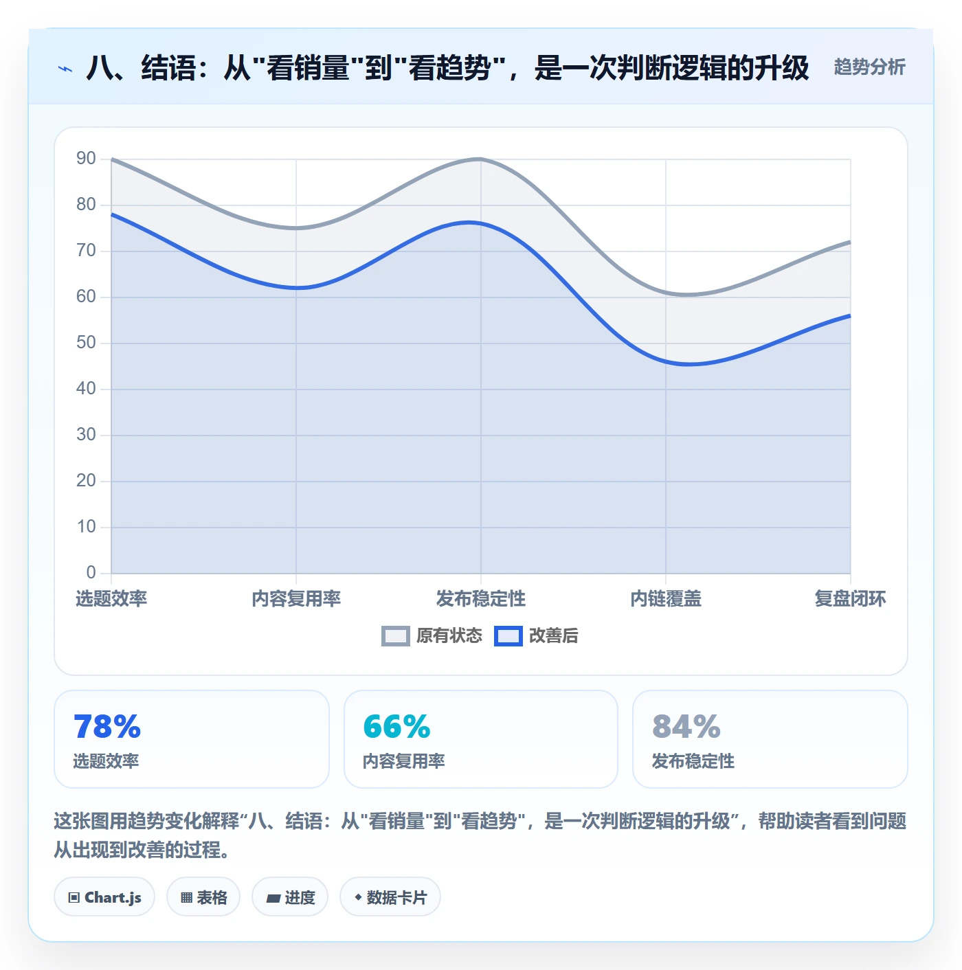
Task: Click the progress icon in 进度 tag
Action: [273, 898]
